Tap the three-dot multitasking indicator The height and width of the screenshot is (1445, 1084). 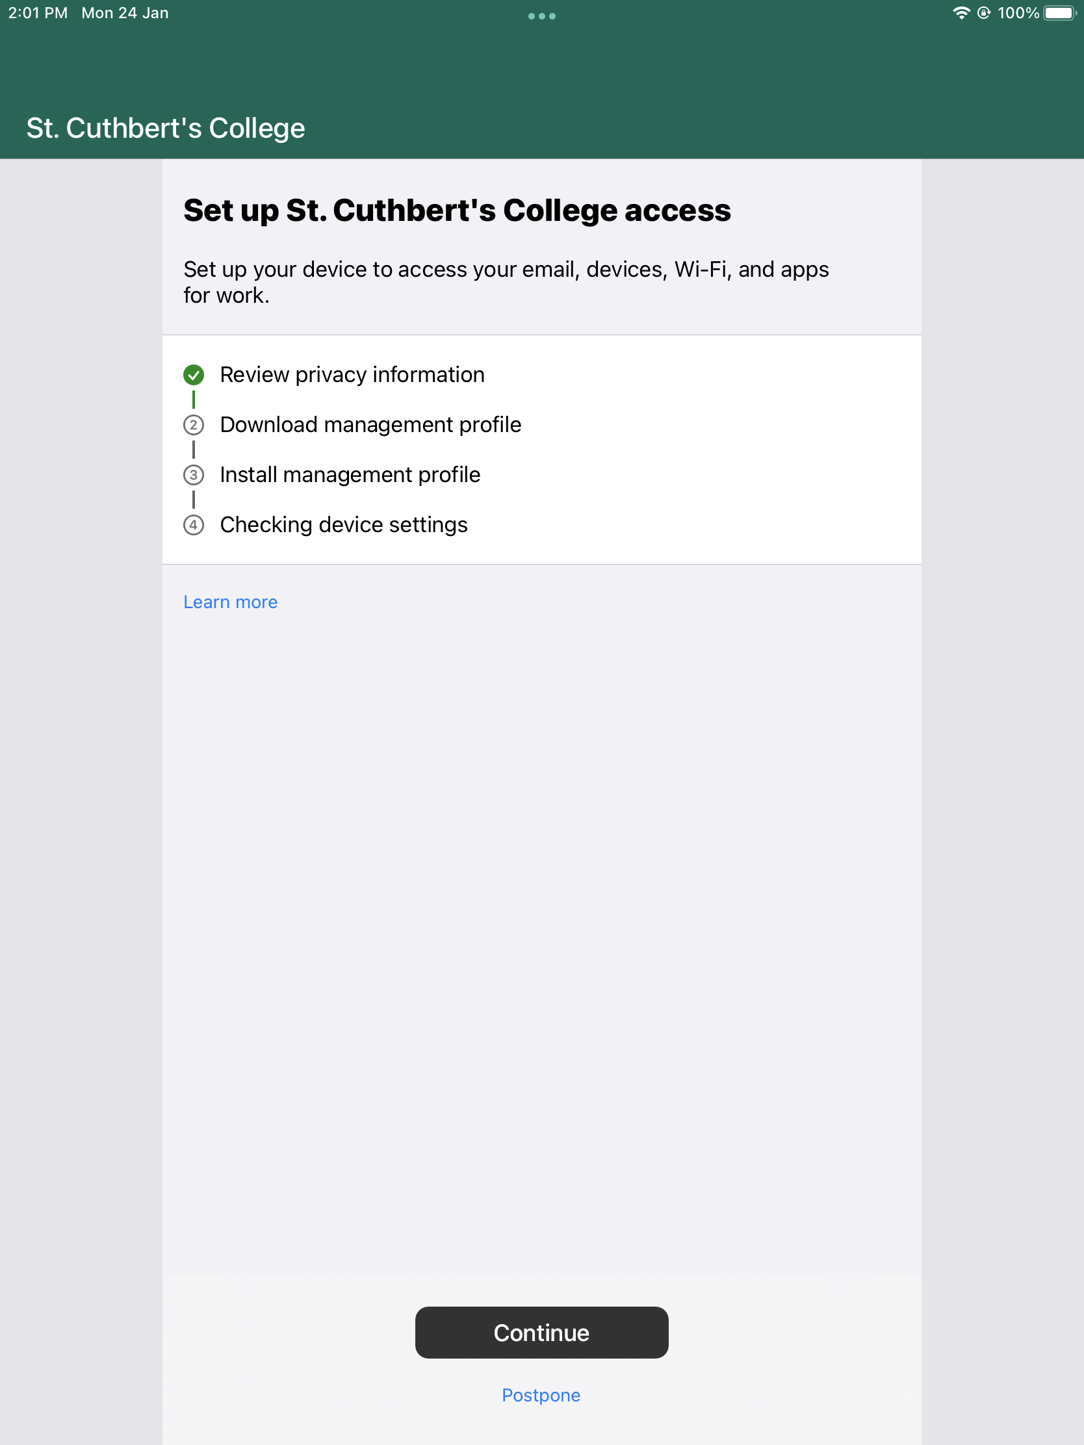click(x=541, y=16)
